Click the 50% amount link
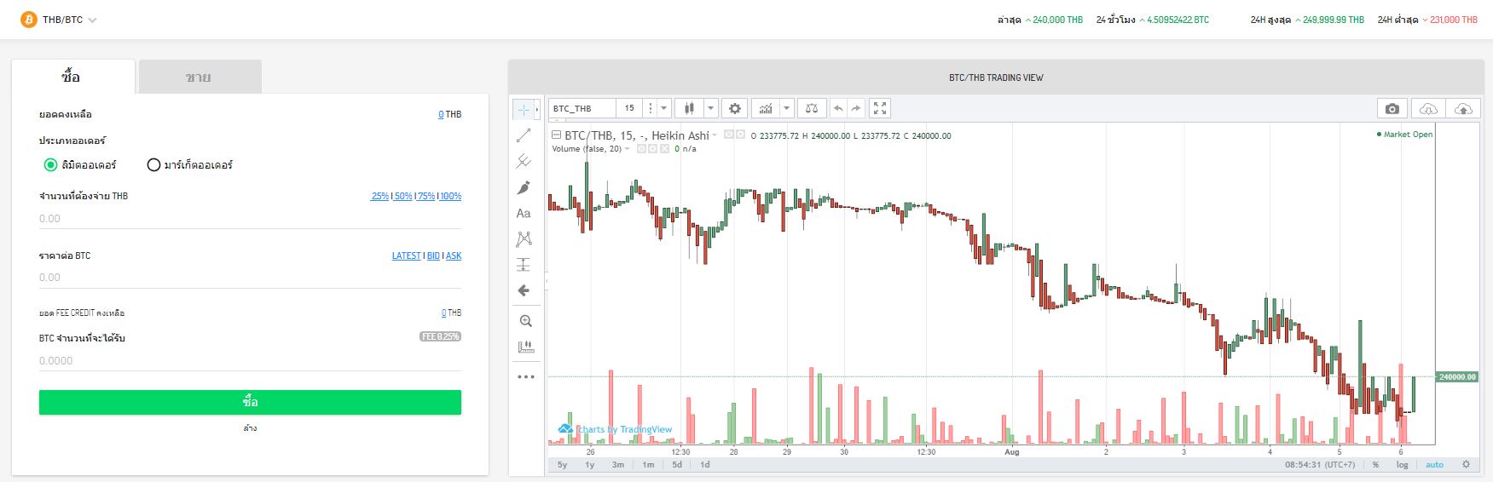1493x482 pixels. (403, 197)
